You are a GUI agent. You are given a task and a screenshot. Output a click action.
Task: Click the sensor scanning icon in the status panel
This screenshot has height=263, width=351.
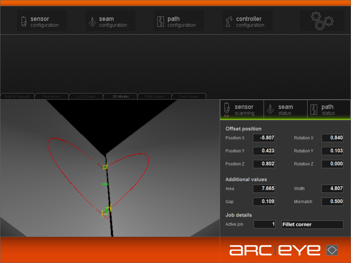227,109
